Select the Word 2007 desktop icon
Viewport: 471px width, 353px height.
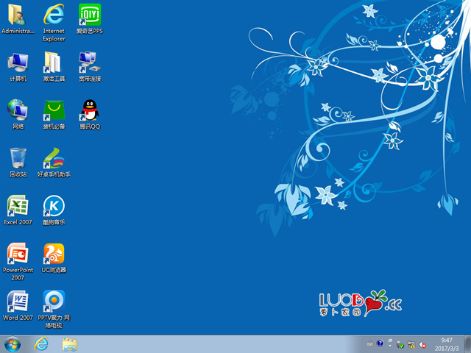[x=18, y=302]
